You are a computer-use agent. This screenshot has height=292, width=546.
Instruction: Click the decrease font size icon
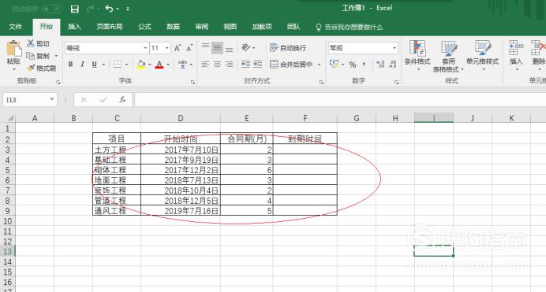click(x=189, y=48)
